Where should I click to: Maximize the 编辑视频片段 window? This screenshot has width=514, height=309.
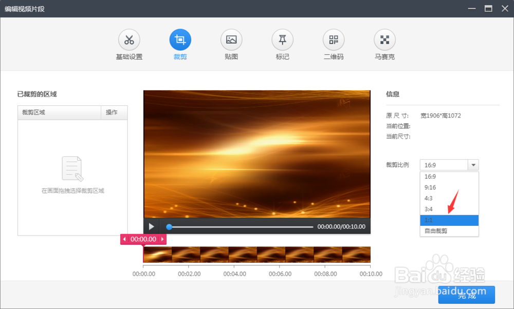[488, 9]
